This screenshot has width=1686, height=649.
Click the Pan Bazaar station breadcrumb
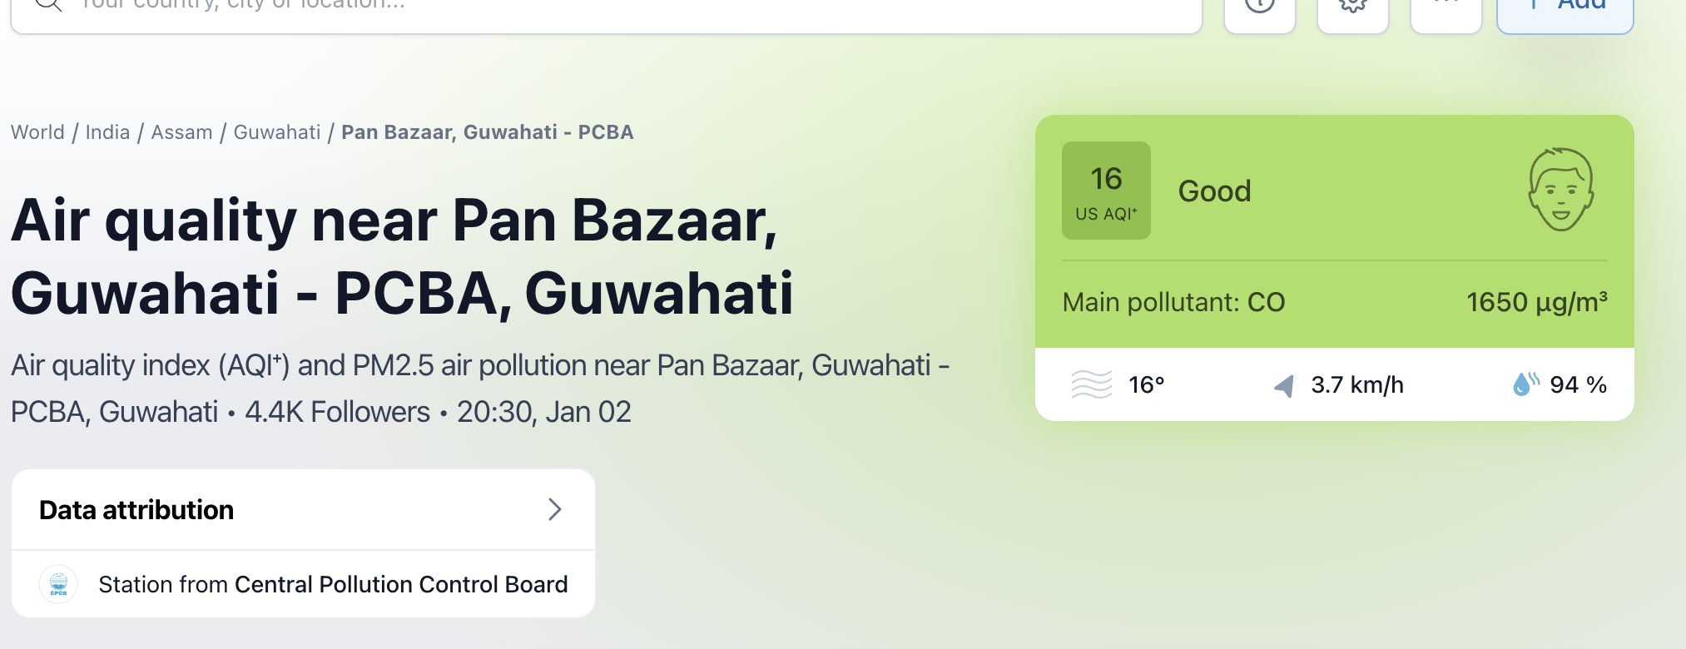(487, 132)
